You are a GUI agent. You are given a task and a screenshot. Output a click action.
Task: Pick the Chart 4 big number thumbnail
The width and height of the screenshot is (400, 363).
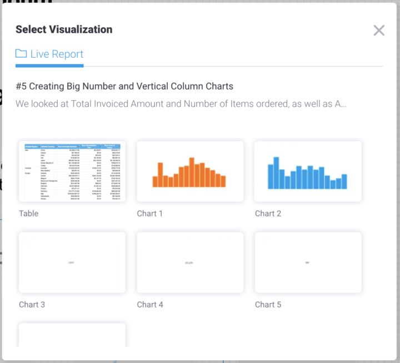pos(190,262)
